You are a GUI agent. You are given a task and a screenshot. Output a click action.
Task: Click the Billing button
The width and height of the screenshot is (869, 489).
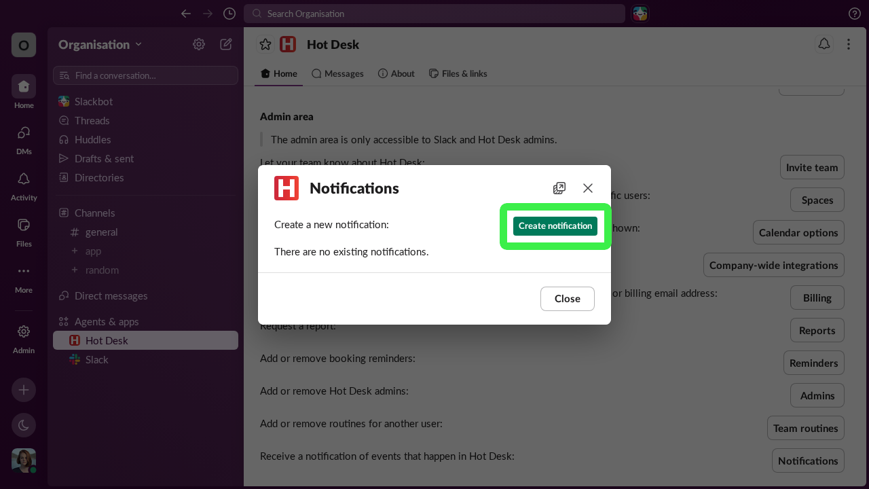[x=817, y=297]
